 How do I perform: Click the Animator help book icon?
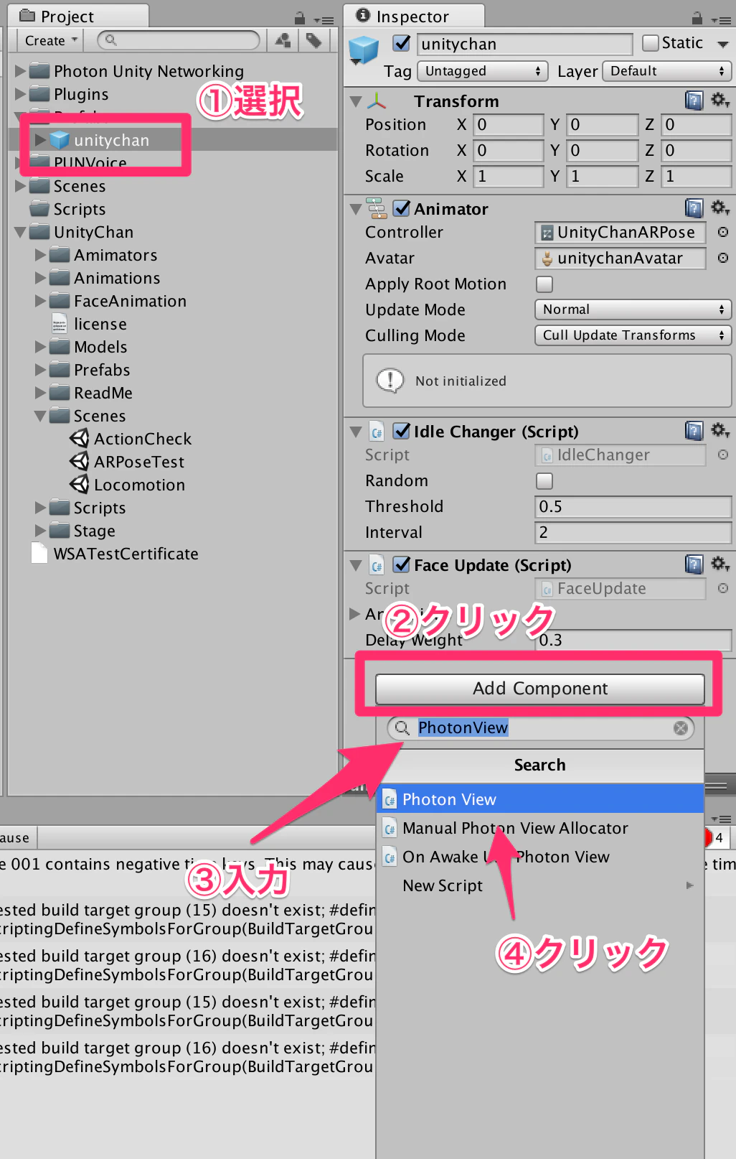tap(694, 208)
